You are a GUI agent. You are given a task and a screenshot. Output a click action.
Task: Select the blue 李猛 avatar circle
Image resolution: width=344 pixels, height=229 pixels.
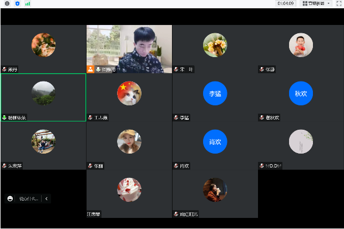(x=215, y=93)
